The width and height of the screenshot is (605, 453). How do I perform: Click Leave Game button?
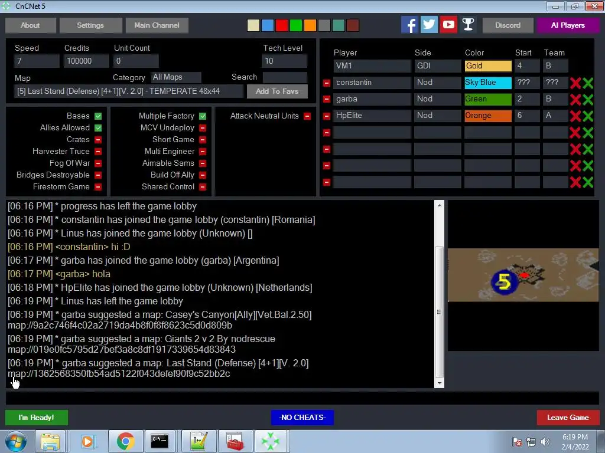coord(568,418)
